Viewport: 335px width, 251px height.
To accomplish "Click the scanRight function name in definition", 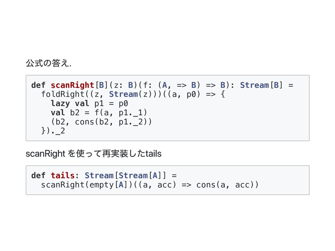I will pos(72,86).
